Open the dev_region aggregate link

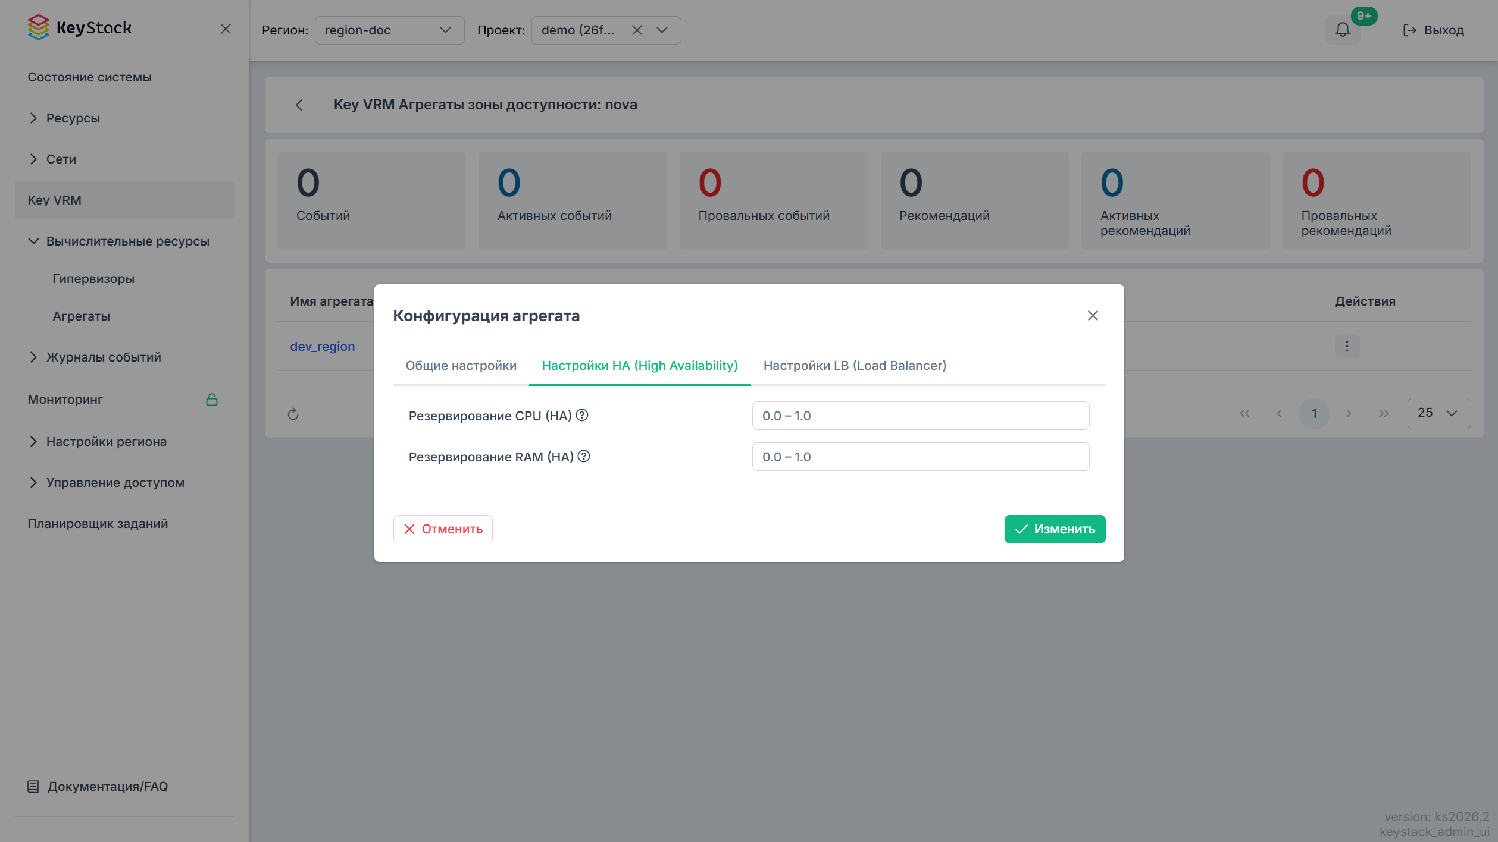[x=322, y=347]
